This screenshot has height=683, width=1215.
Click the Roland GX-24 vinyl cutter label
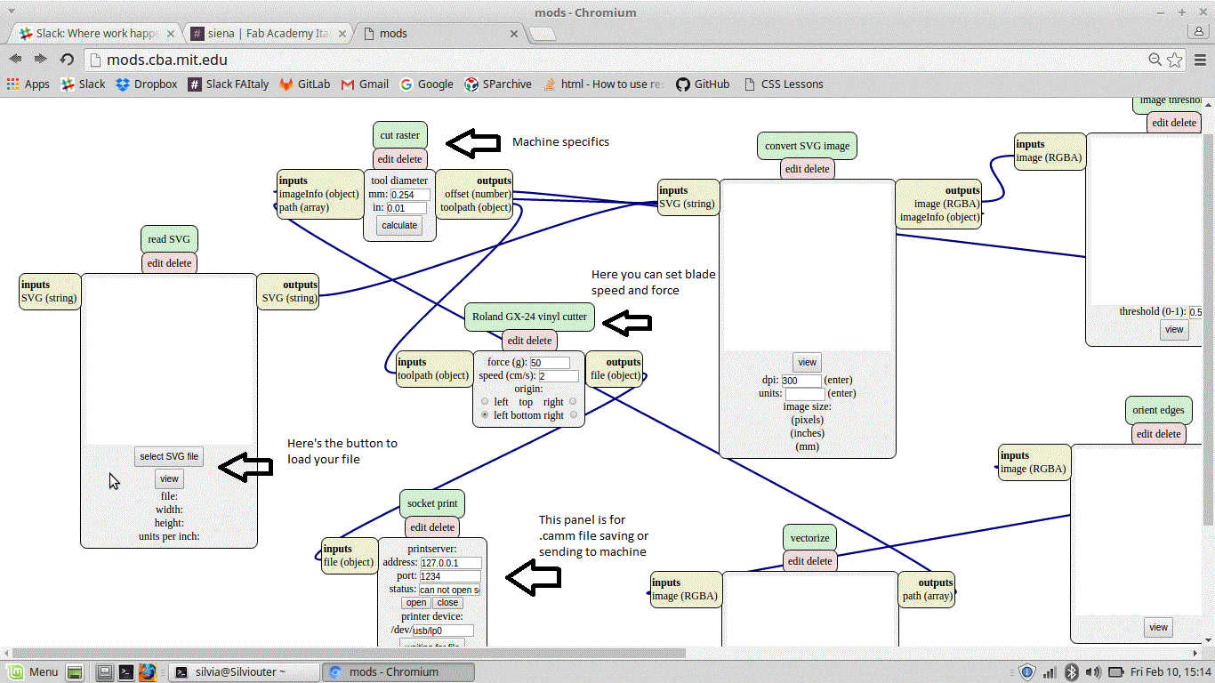click(x=529, y=317)
